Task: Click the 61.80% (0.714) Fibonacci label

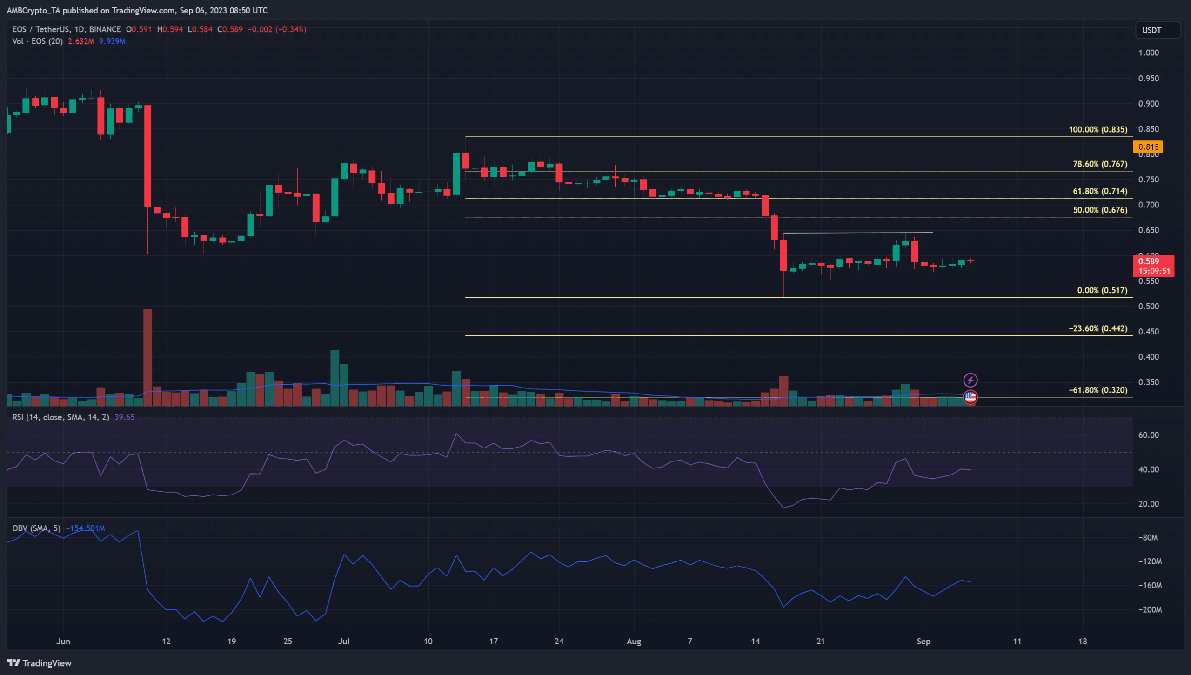Action: point(1100,191)
